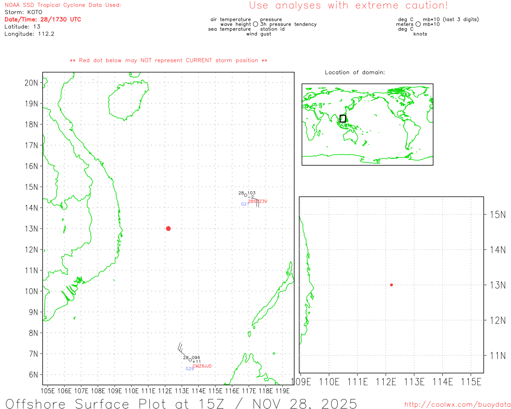The image size is (511, 409).
Task: Click Hainan island on the main map
Action: tap(127, 100)
